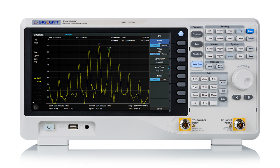280x168 pixels.
Task: Push the Help key
Action: pos(250,49)
